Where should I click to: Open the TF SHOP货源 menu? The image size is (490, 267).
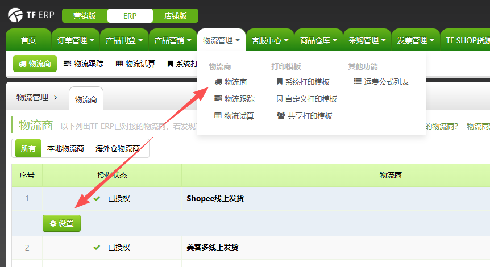coord(466,40)
